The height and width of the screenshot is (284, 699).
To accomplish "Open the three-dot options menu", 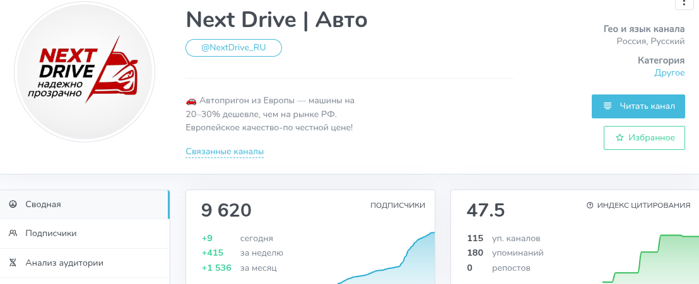I will pos(684,4).
